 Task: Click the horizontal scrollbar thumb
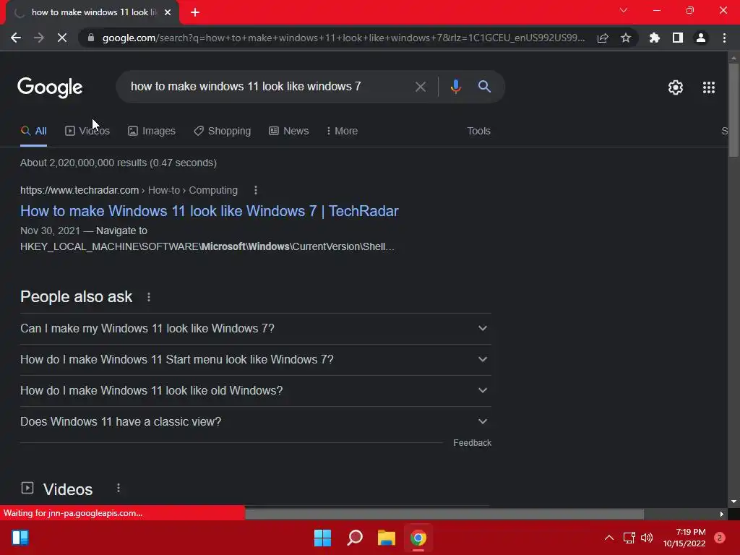point(444,514)
